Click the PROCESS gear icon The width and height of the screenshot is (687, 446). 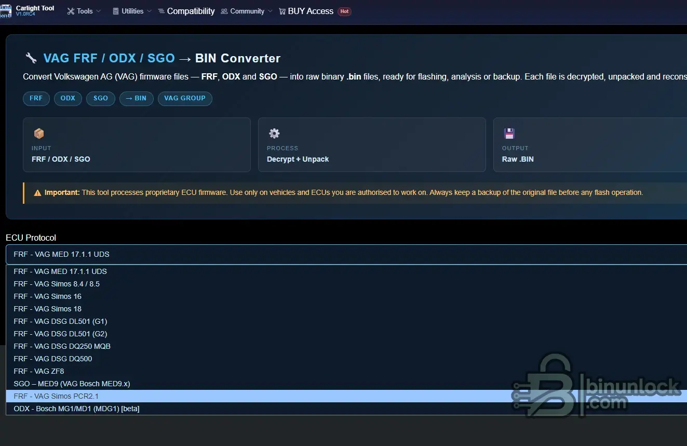274,134
